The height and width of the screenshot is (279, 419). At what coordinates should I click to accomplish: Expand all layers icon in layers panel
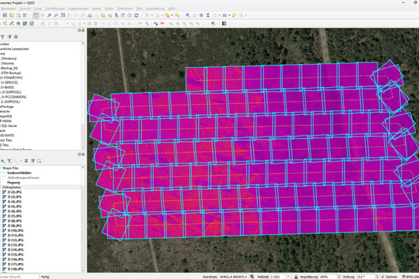tap(26, 161)
